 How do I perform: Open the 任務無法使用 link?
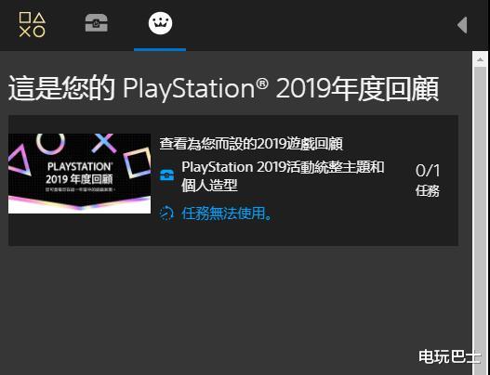click(x=227, y=213)
